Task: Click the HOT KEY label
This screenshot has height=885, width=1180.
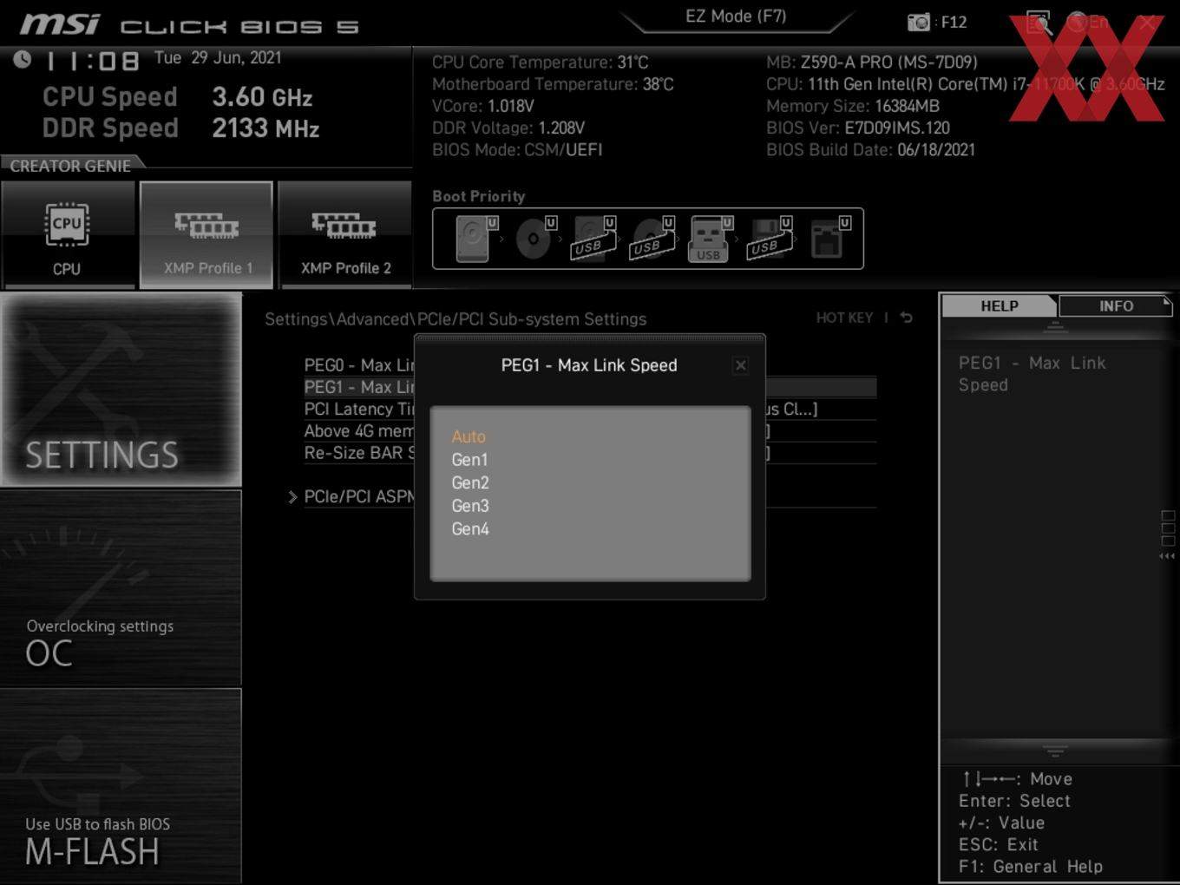Action: click(844, 318)
